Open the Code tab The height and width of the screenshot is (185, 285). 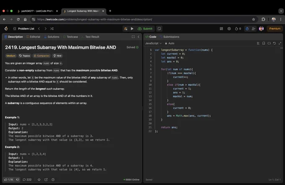(x=151, y=37)
